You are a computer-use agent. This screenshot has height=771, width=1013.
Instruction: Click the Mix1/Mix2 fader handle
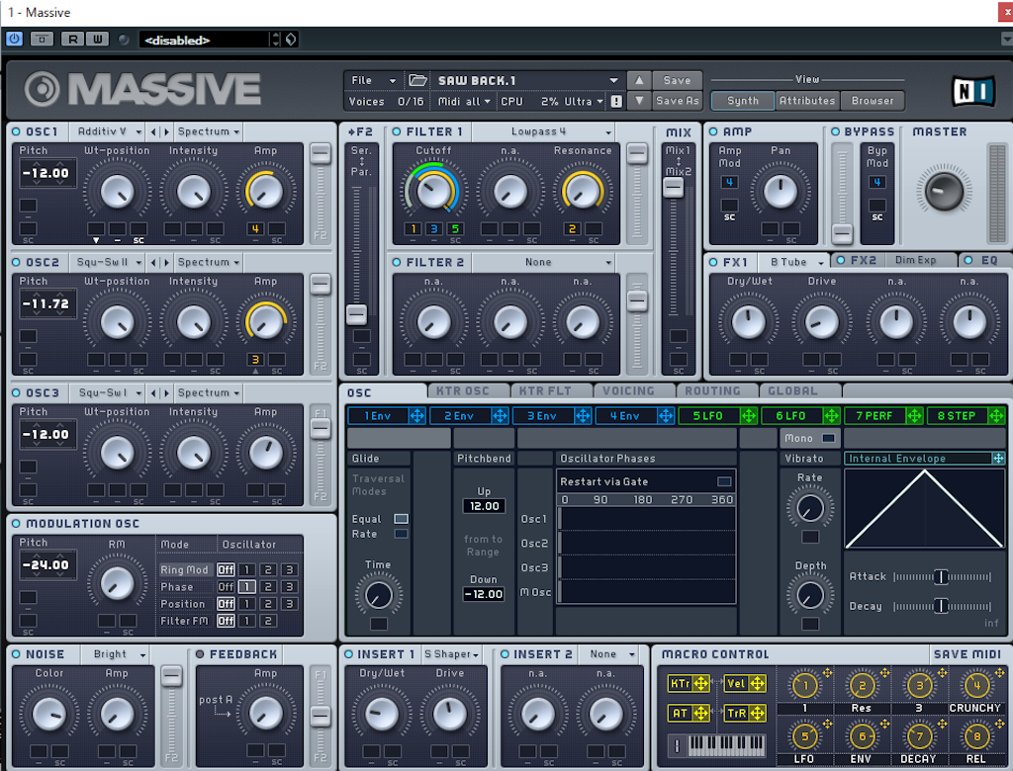coord(673,187)
